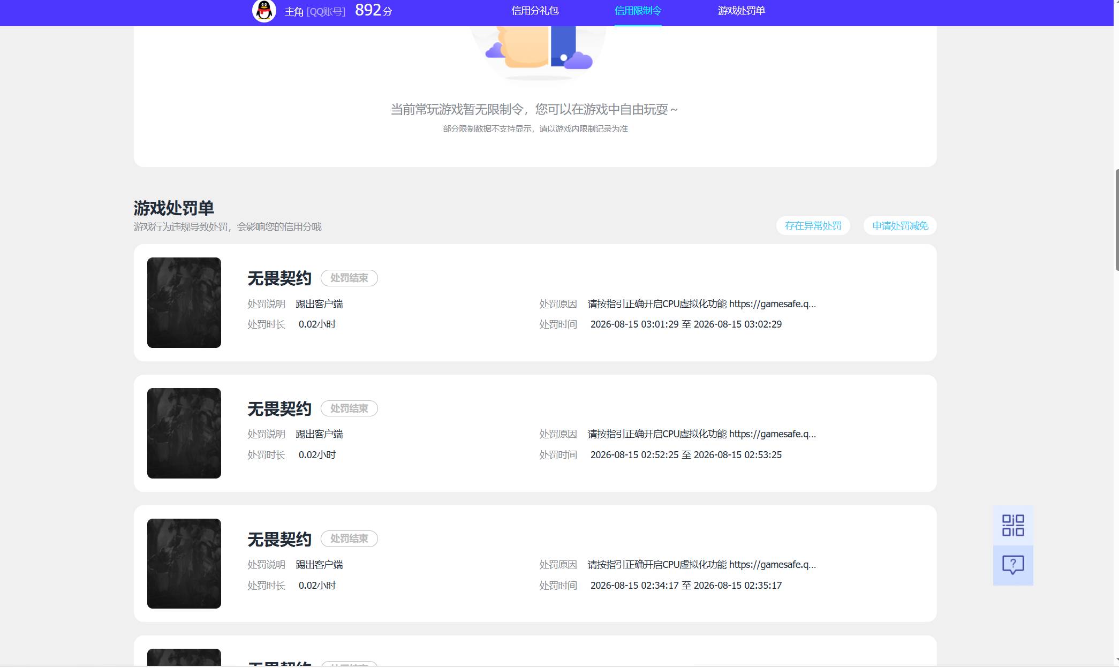Open gamesafe link in second punishment reason
Screen dimensions: 1119x668
[773, 434]
